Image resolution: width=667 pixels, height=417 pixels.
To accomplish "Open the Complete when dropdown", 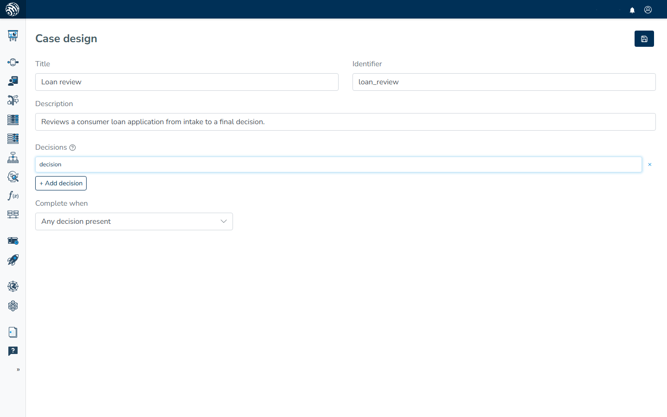I will click(x=134, y=221).
